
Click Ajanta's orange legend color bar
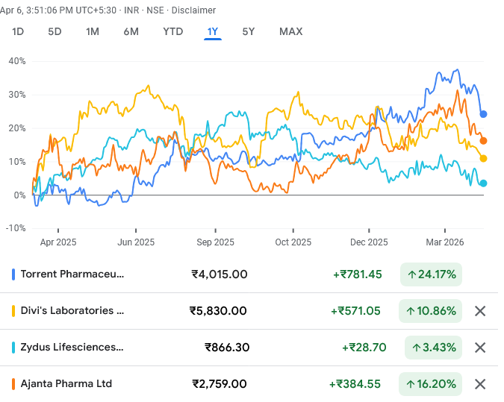[13, 384]
